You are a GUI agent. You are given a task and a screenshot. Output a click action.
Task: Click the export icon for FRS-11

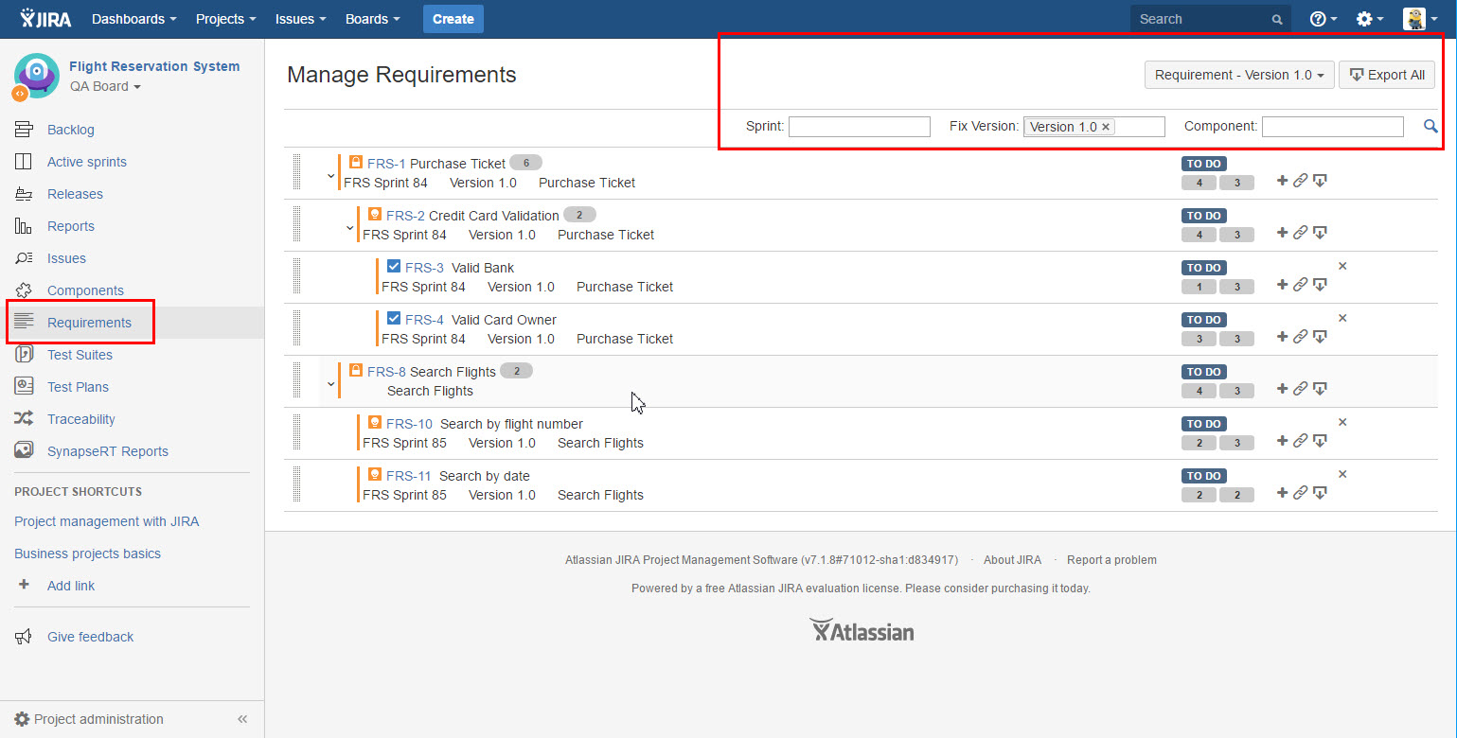pos(1320,493)
